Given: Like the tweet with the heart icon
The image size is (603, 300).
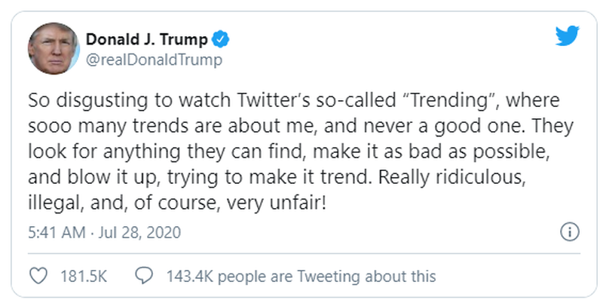Looking at the screenshot, I should pyautogui.click(x=38, y=276).
